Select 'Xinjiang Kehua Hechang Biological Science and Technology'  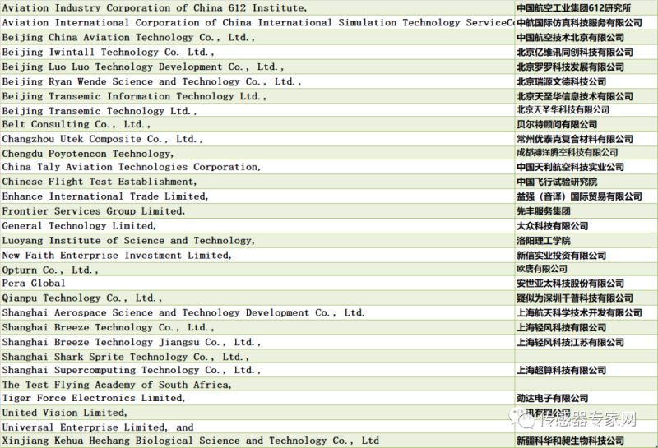(257, 441)
